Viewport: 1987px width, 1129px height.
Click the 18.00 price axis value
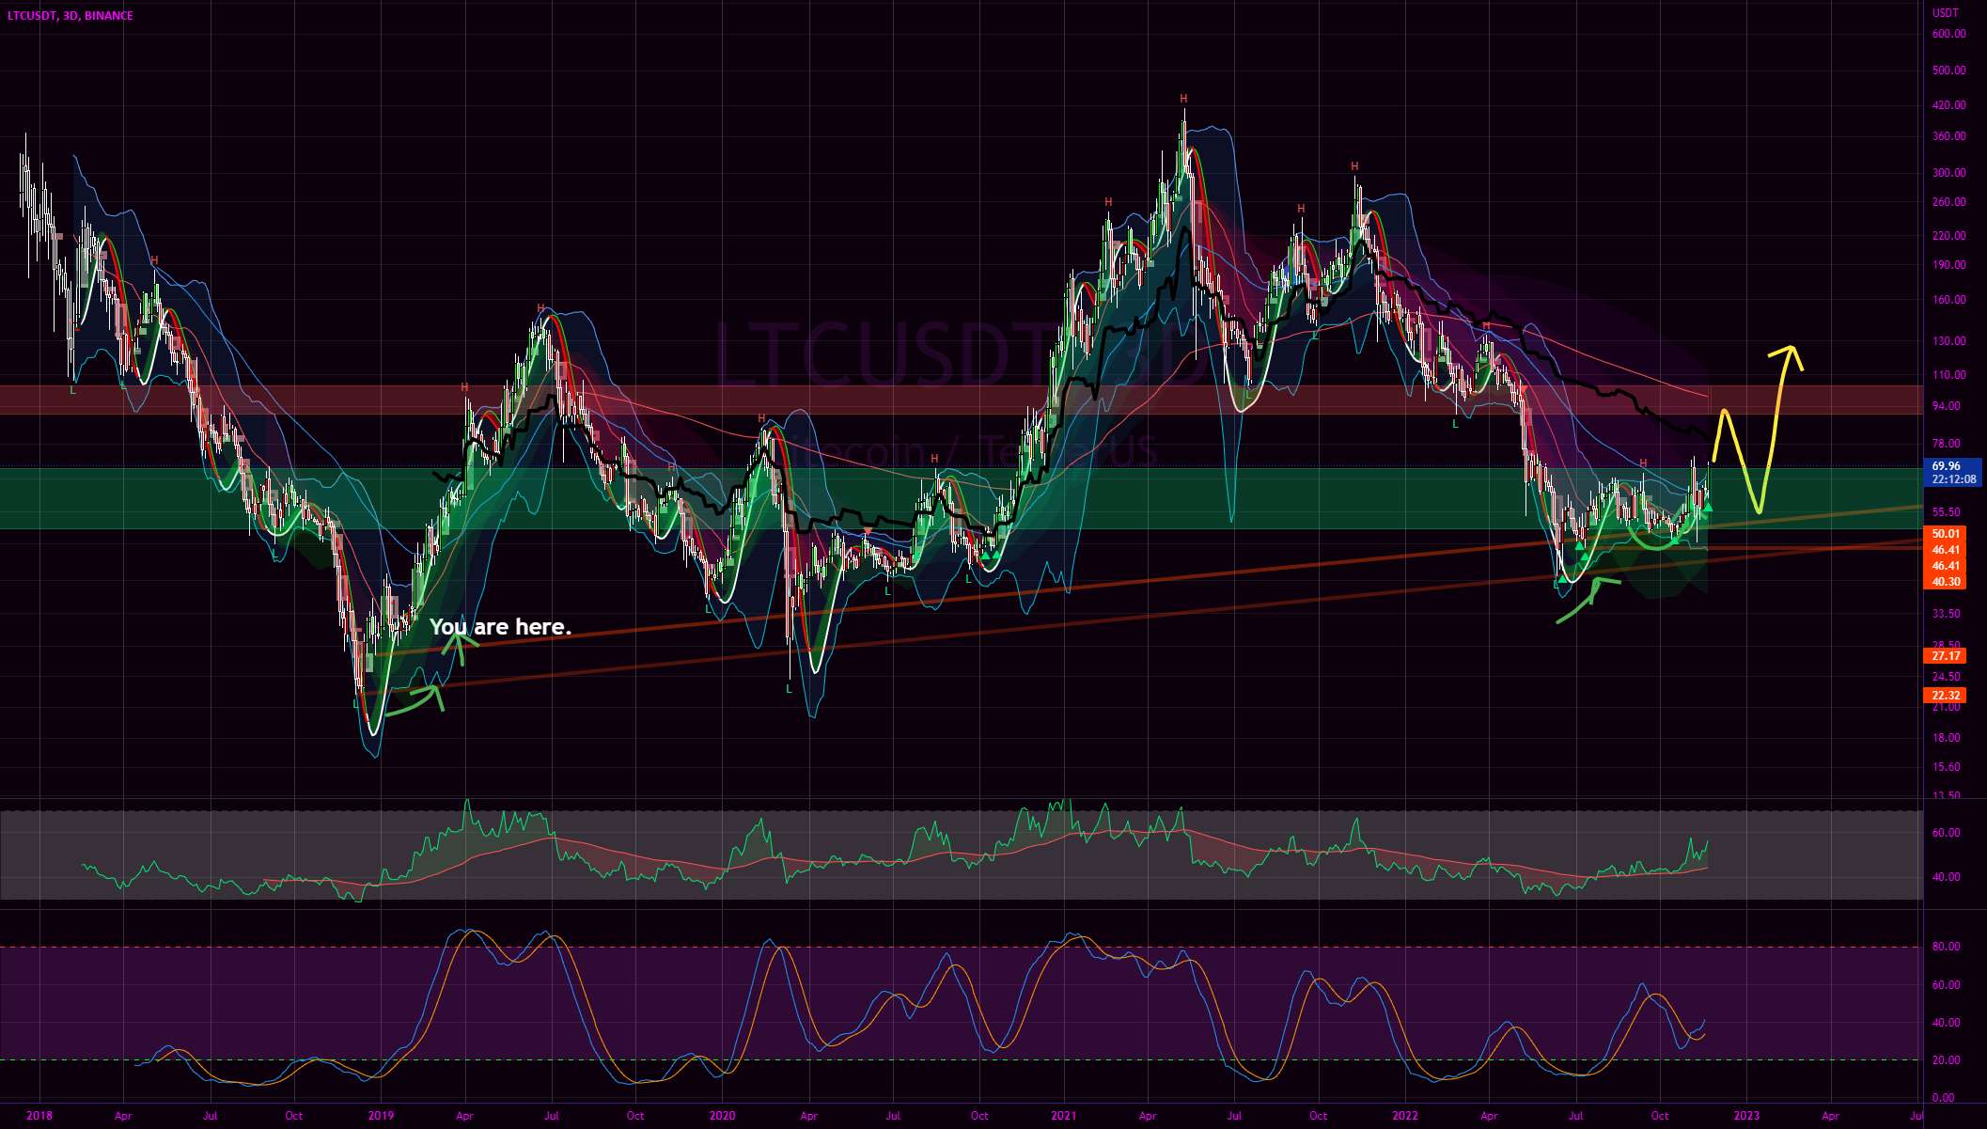(x=1946, y=738)
